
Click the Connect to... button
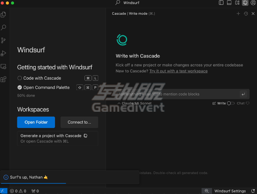79,122
